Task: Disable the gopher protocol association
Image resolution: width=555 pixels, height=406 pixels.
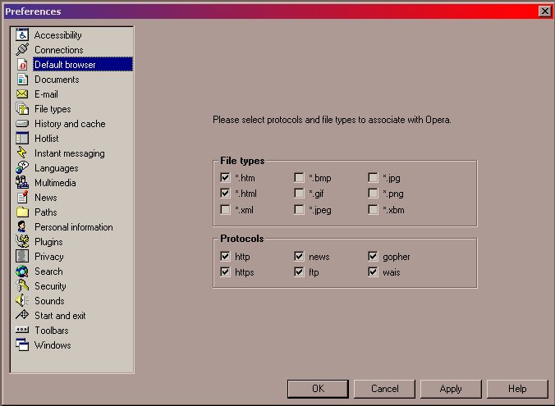Action: (x=373, y=256)
